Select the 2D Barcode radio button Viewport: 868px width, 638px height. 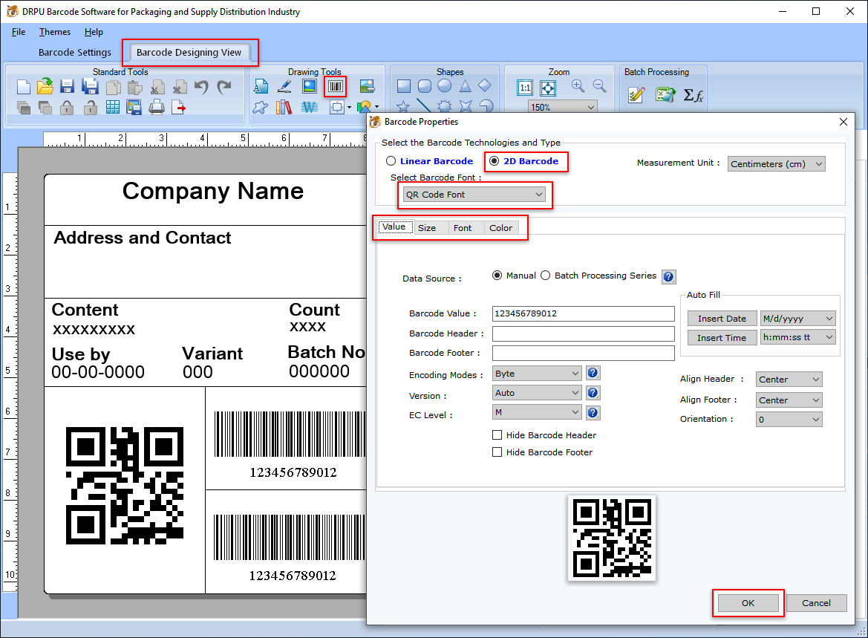[494, 161]
